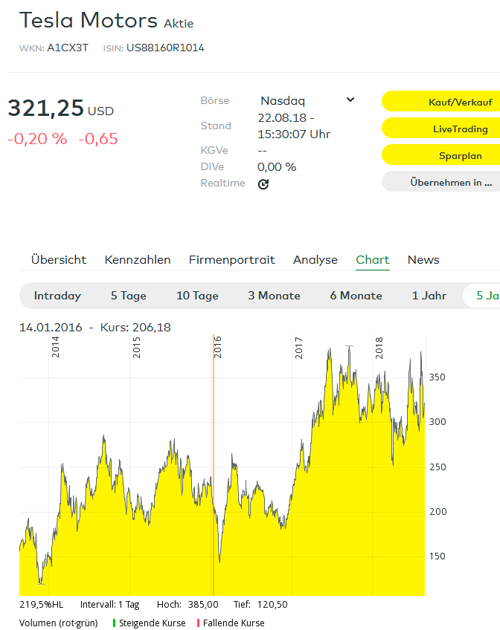Switch to the Übersicht tab

tap(59, 260)
